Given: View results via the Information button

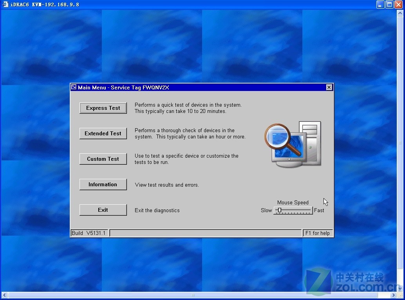Looking at the screenshot, I should coord(103,185).
